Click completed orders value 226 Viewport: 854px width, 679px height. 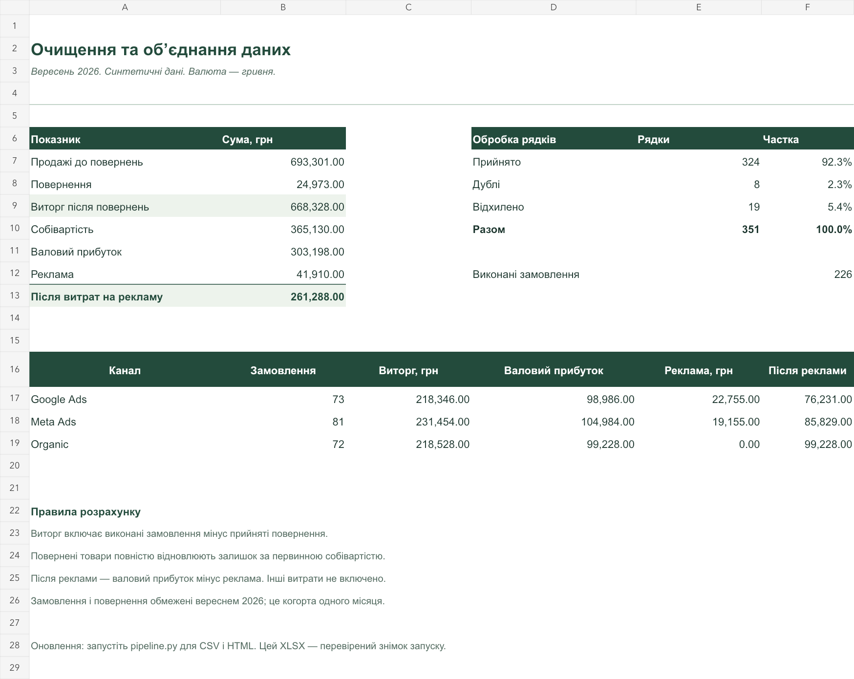coord(843,274)
